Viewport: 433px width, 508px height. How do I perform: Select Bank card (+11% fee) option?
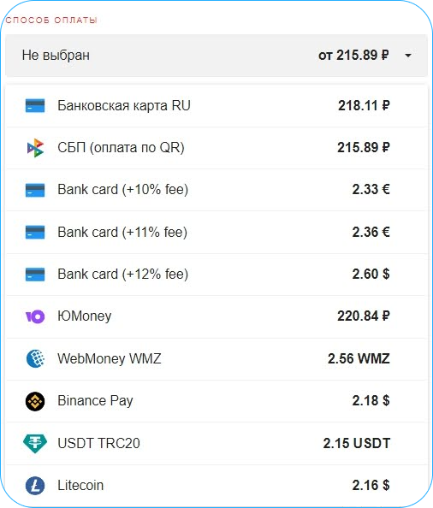(216, 232)
